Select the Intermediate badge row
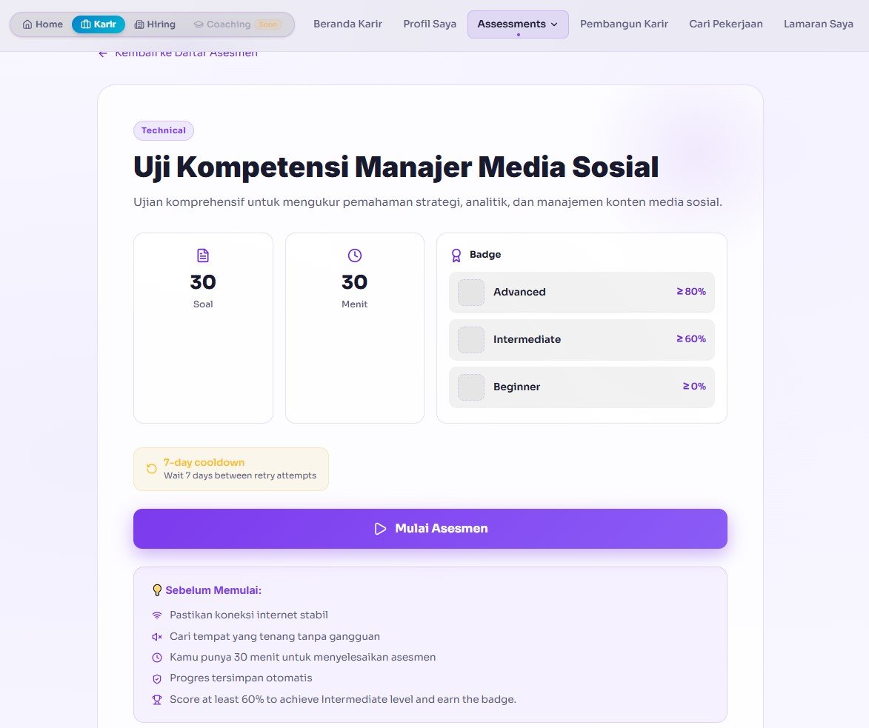This screenshot has width=869, height=728. [582, 340]
